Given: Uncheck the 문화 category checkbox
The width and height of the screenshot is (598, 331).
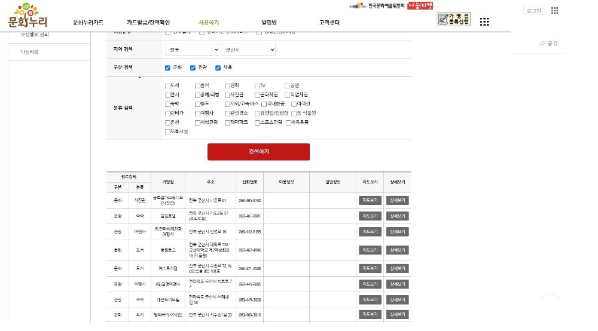Looking at the screenshot, I should coord(167,68).
